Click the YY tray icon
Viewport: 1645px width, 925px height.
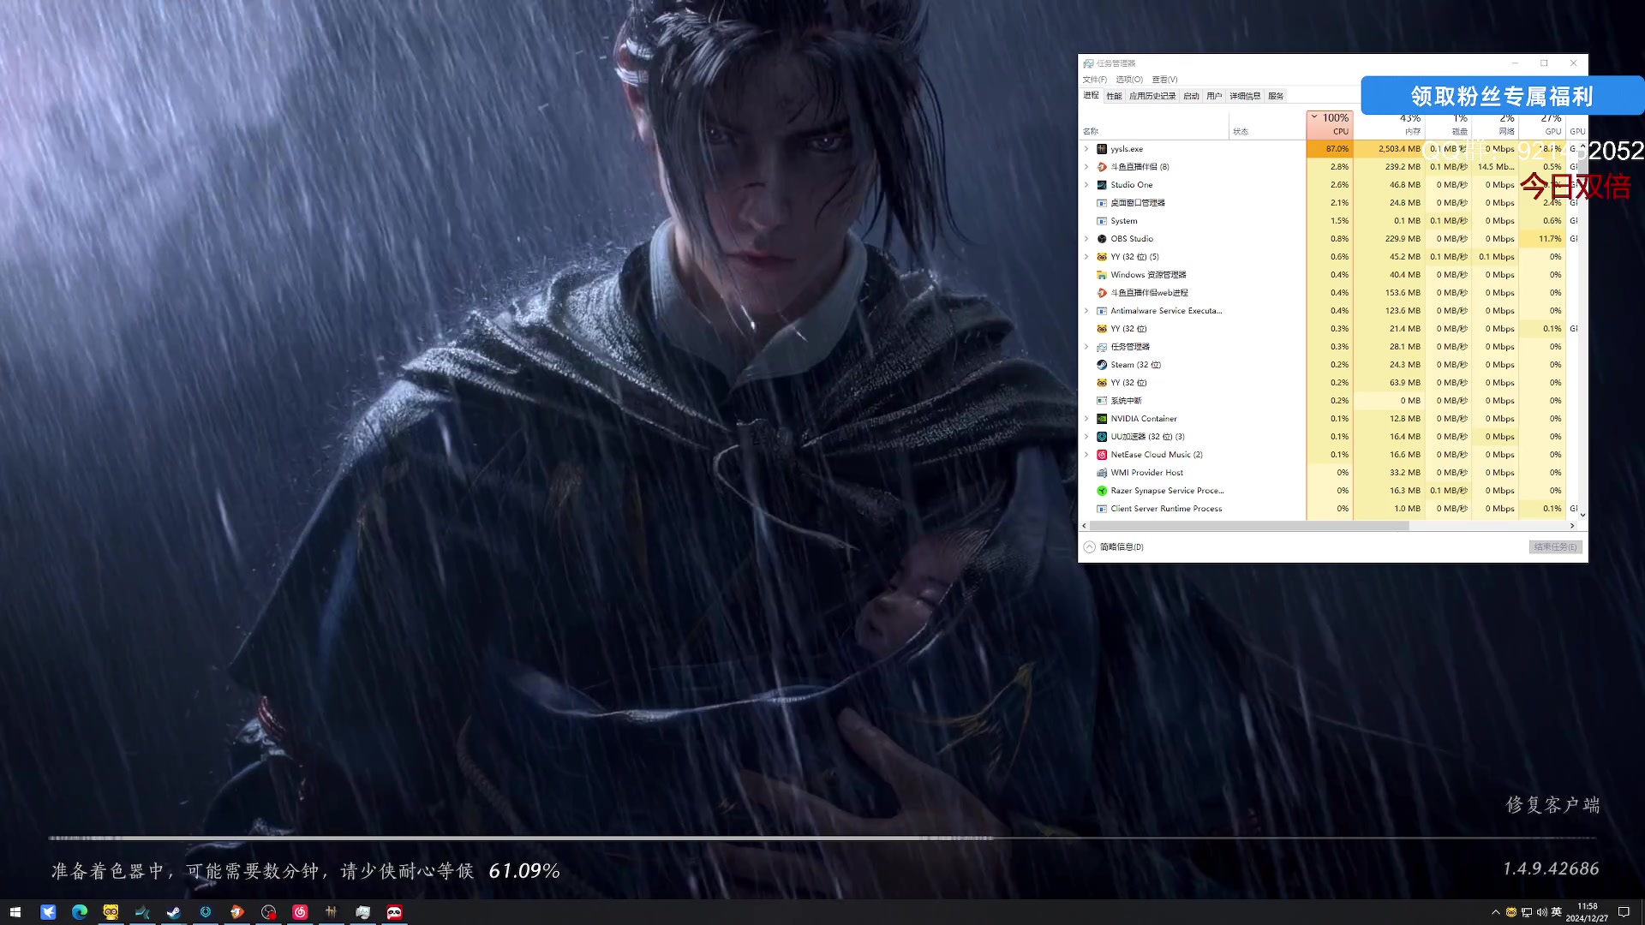coord(1511,912)
